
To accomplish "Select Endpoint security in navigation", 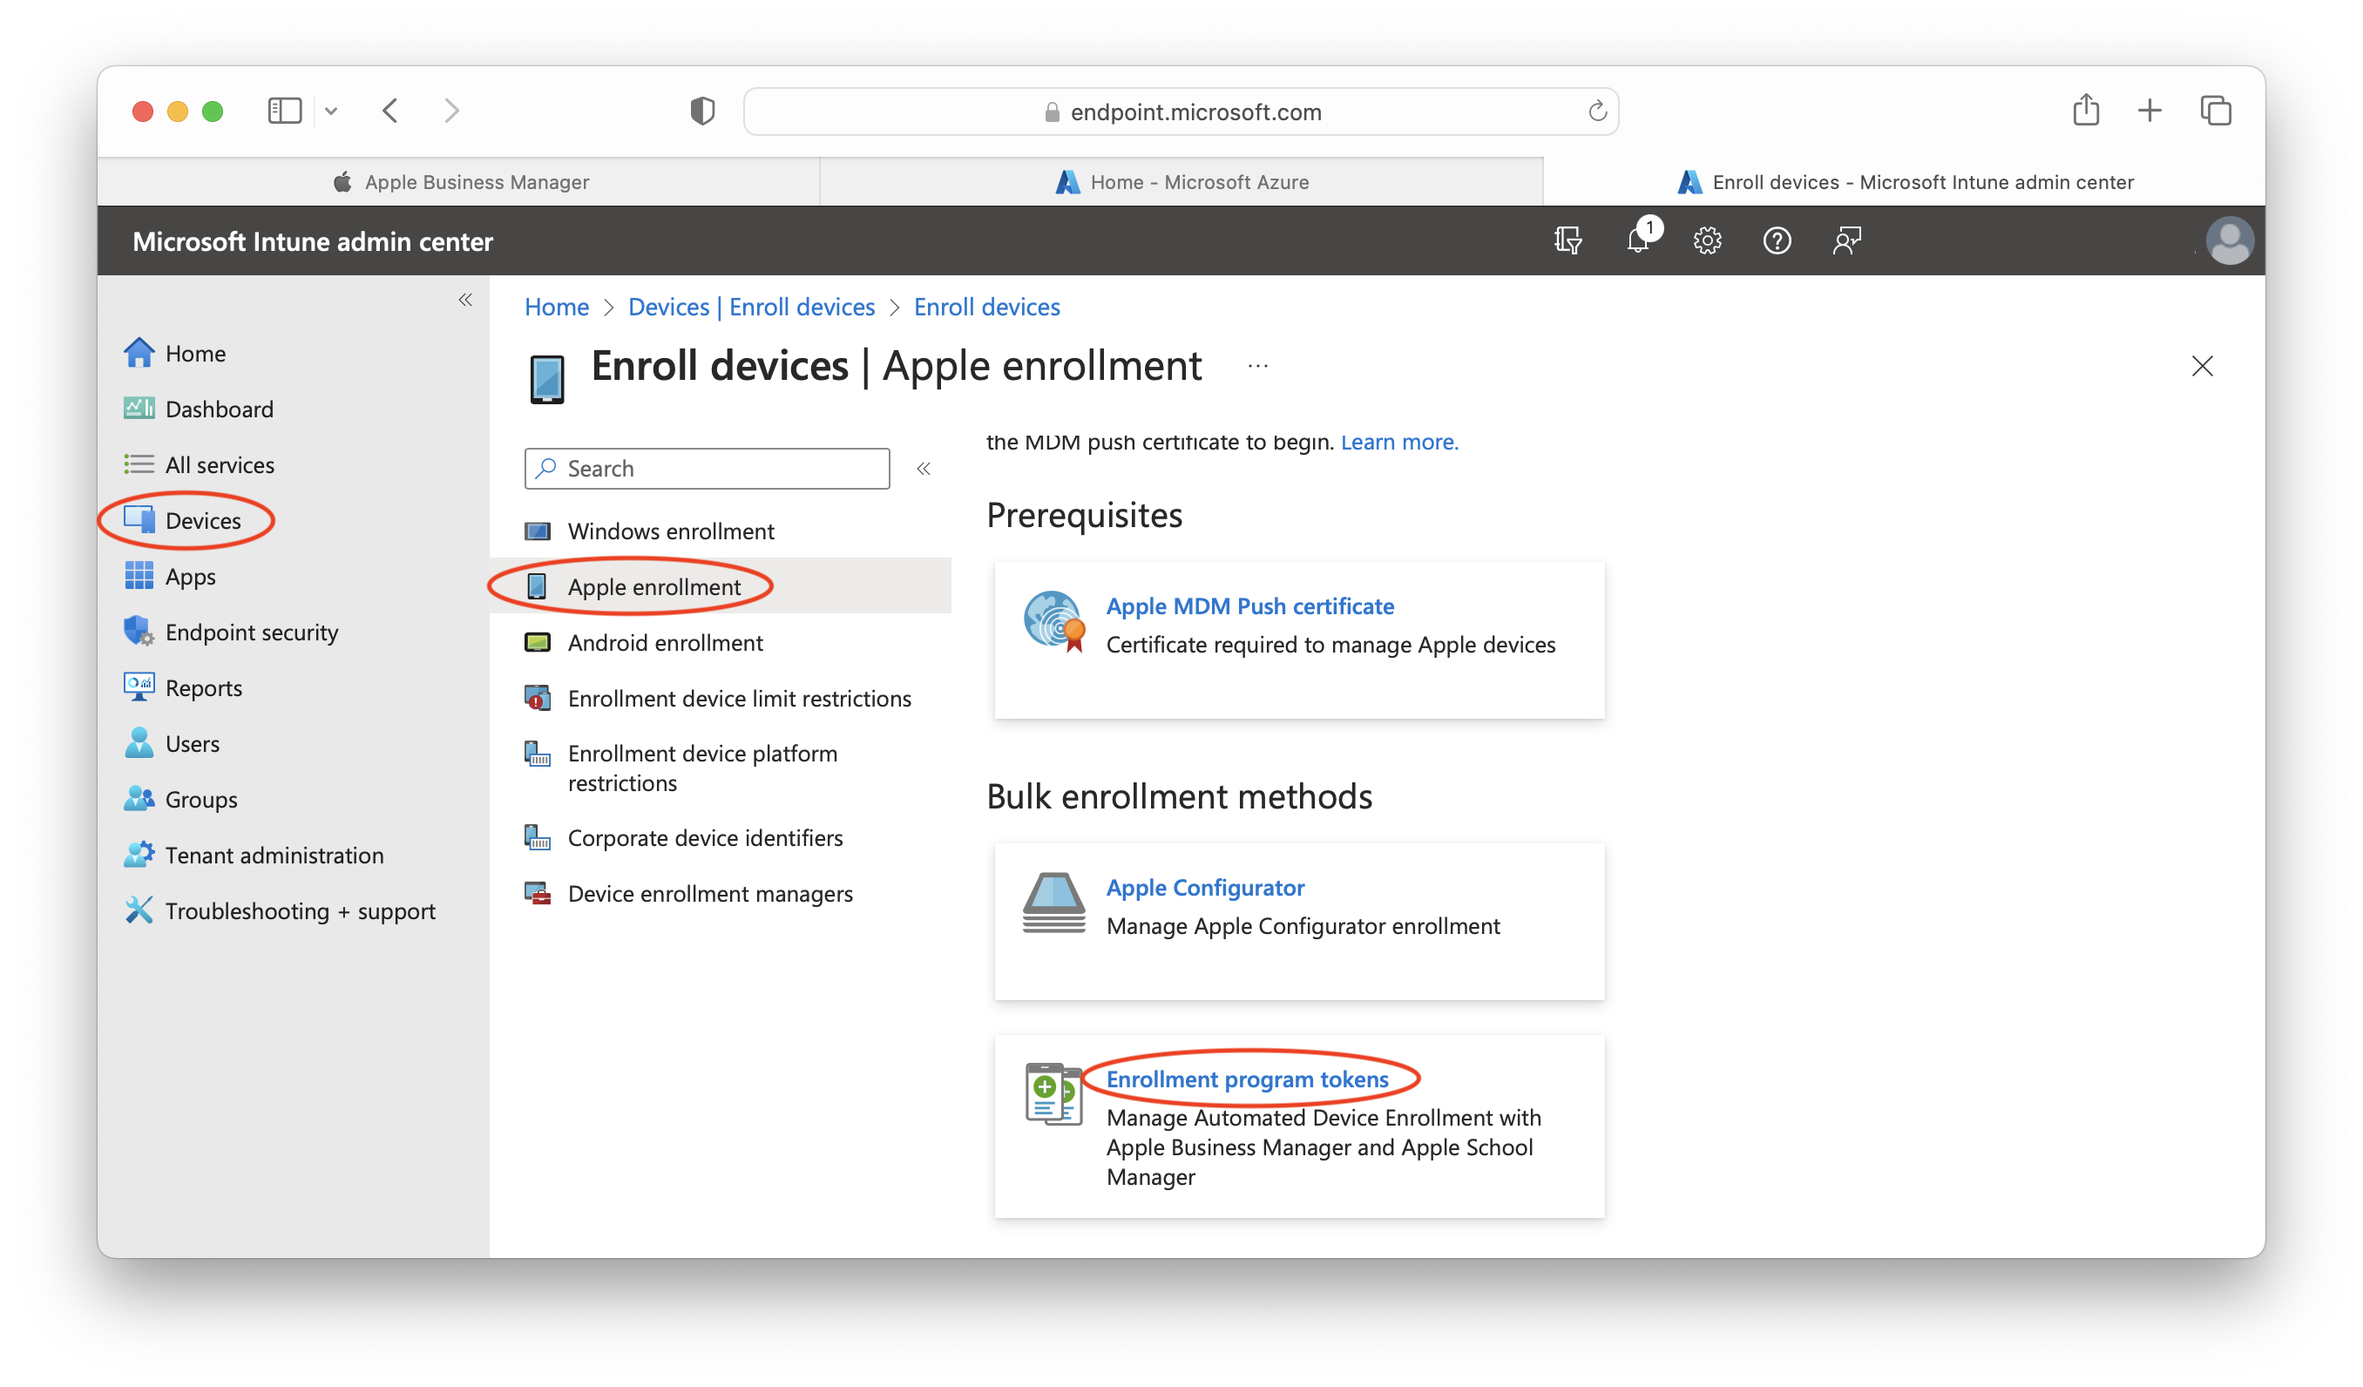I will point(251,631).
